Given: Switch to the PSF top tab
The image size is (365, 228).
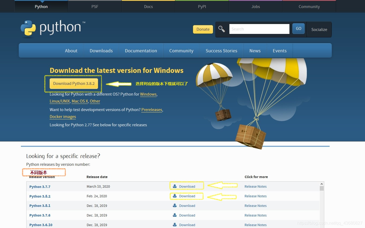Looking at the screenshot, I should click(x=95, y=6).
